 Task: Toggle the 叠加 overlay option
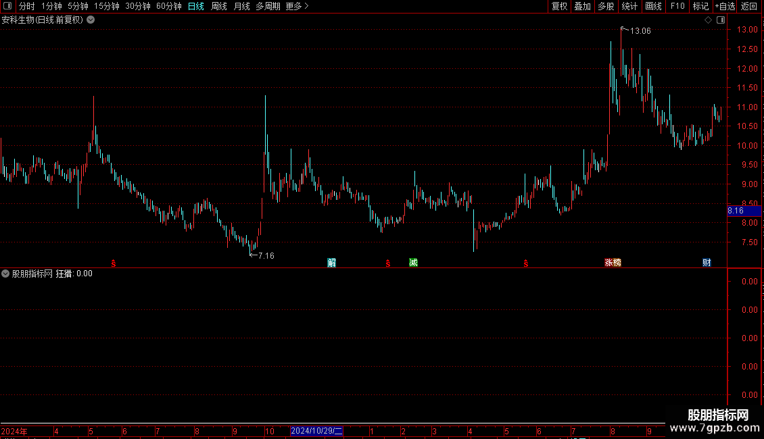coord(582,6)
